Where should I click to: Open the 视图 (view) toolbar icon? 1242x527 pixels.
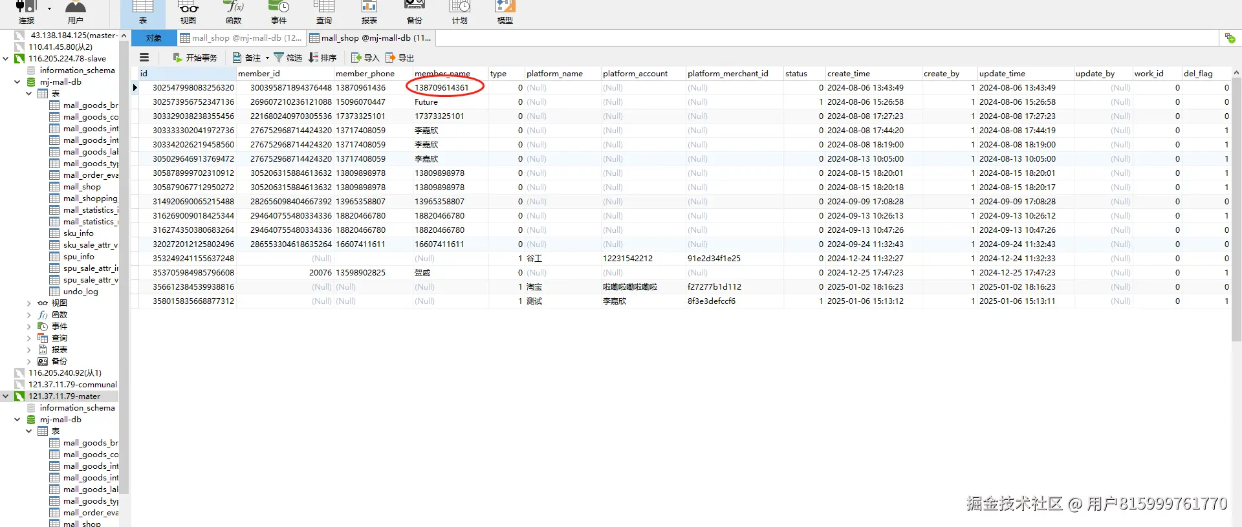tap(188, 12)
